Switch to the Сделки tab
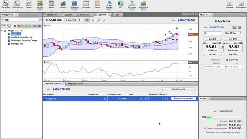 pyautogui.click(x=68, y=15)
